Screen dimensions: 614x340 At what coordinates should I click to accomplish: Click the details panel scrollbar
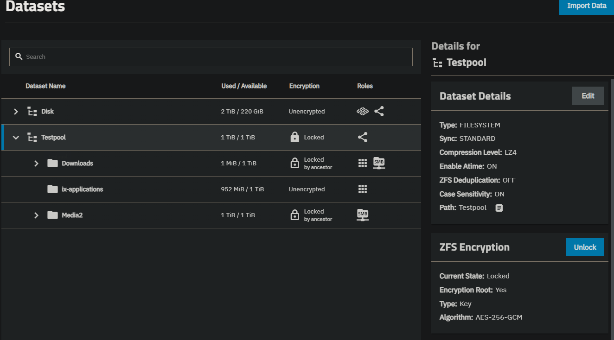[612, 208]
